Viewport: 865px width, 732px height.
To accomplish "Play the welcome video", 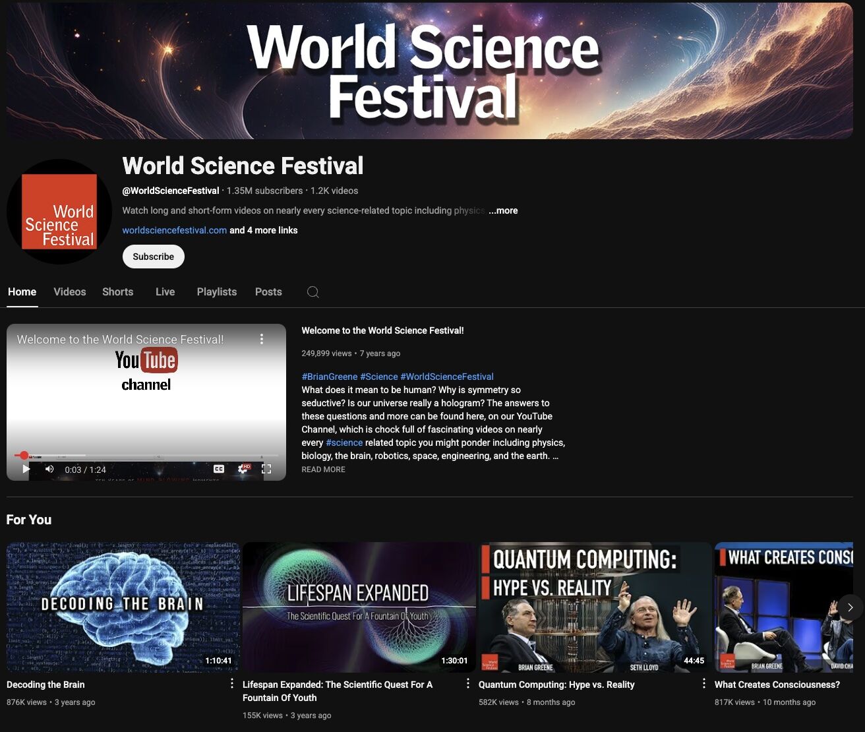I will point(26,469).
